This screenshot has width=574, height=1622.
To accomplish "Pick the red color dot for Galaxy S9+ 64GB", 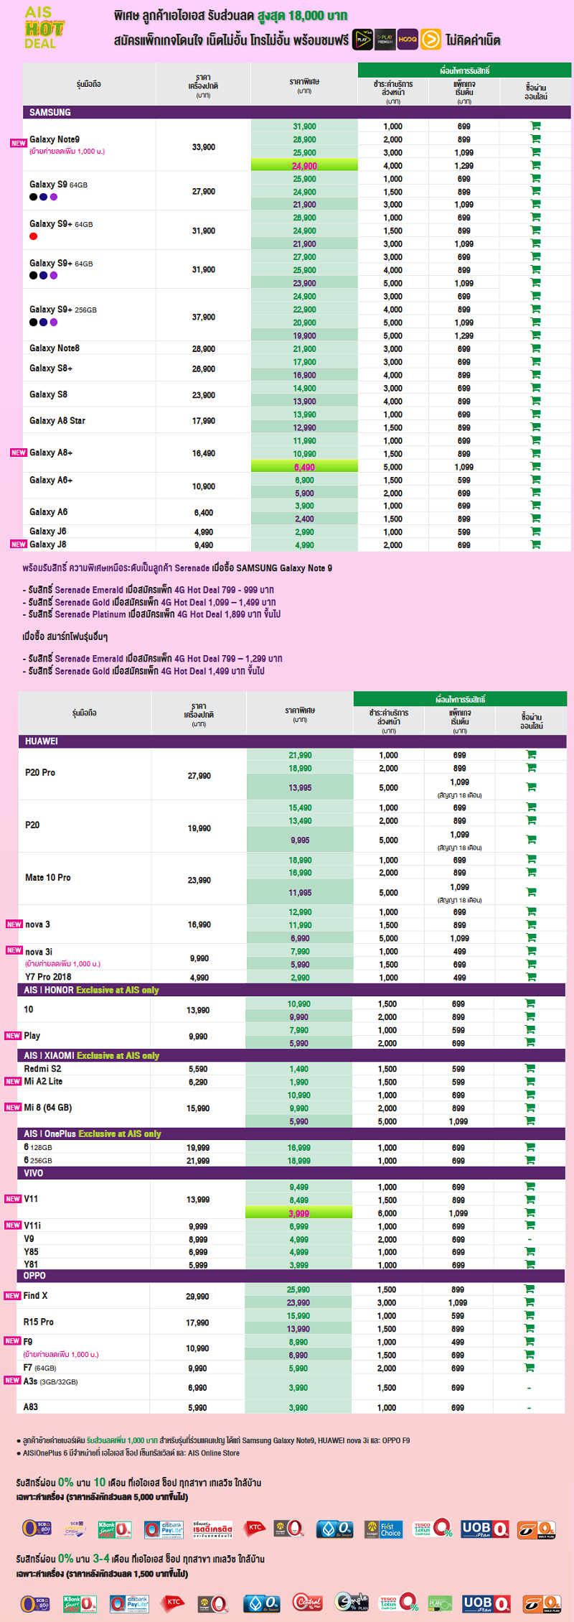I will coord(34,236).
